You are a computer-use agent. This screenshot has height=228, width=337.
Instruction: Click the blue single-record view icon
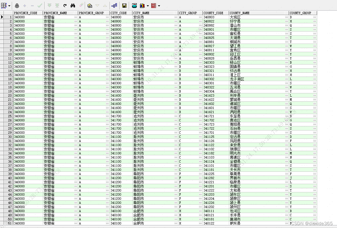coord(134,5)
